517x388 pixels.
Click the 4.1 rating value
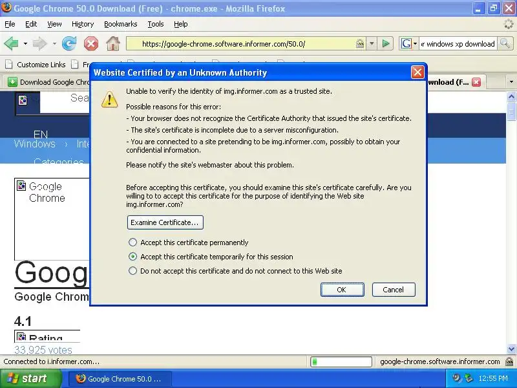click(23, 321)
